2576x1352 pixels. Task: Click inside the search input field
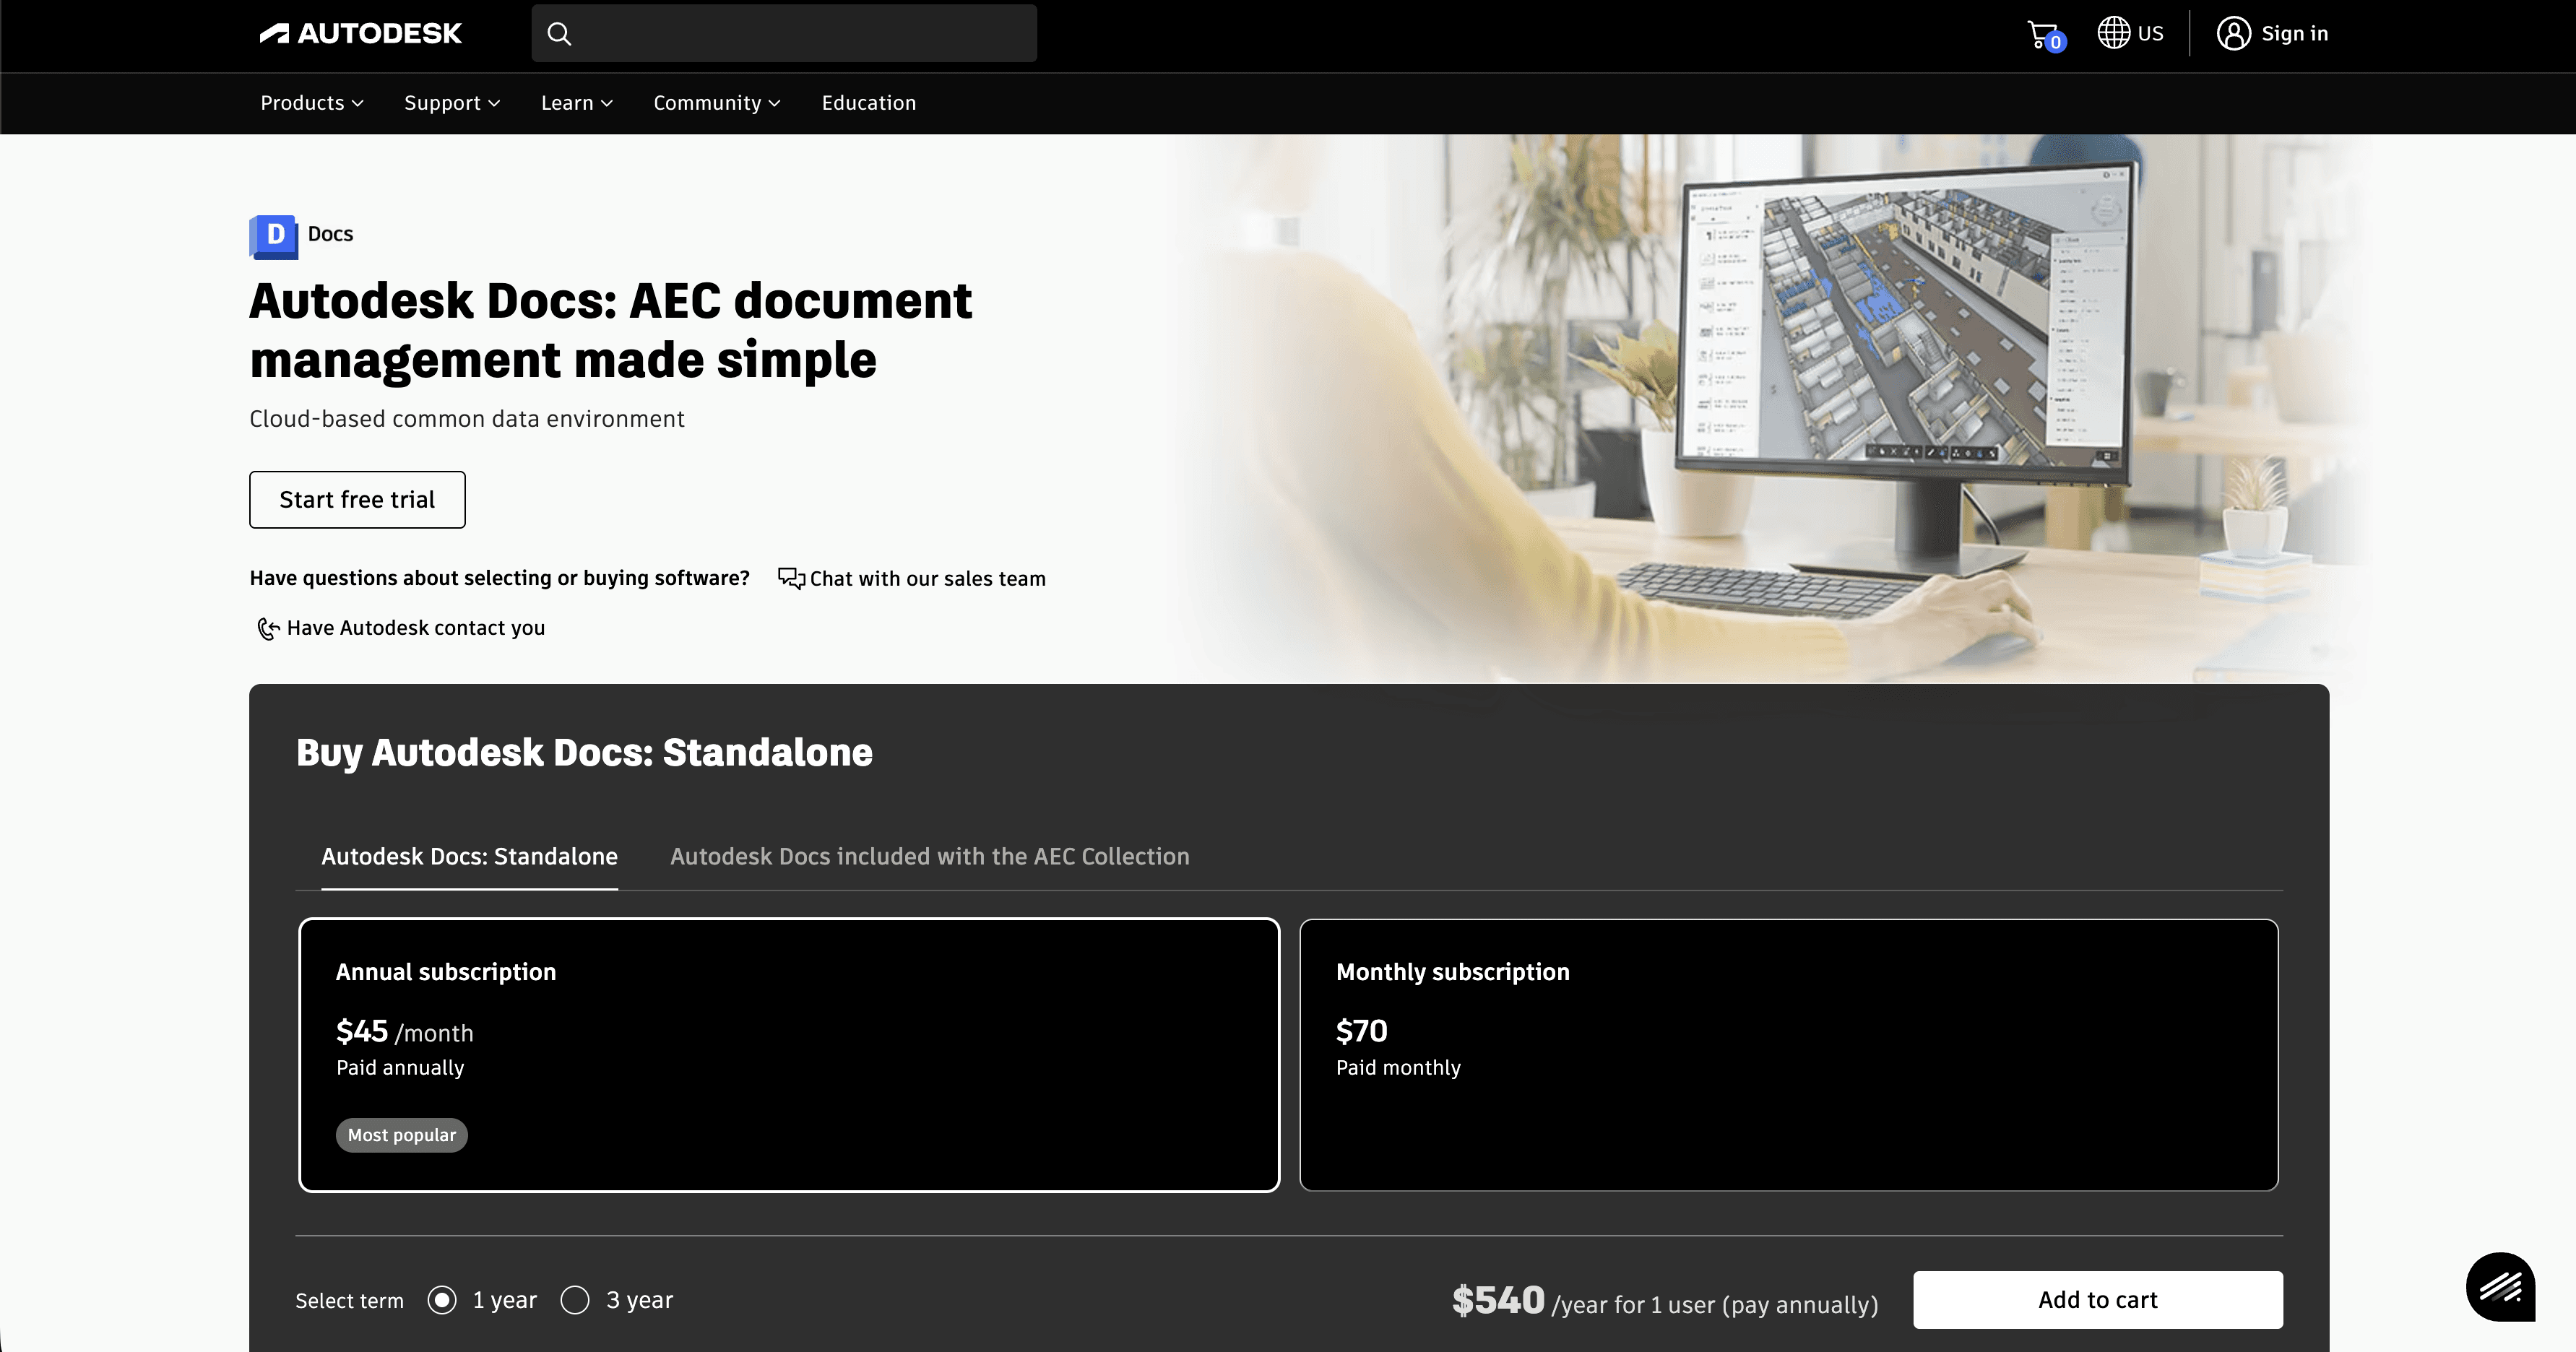point(800,34)
